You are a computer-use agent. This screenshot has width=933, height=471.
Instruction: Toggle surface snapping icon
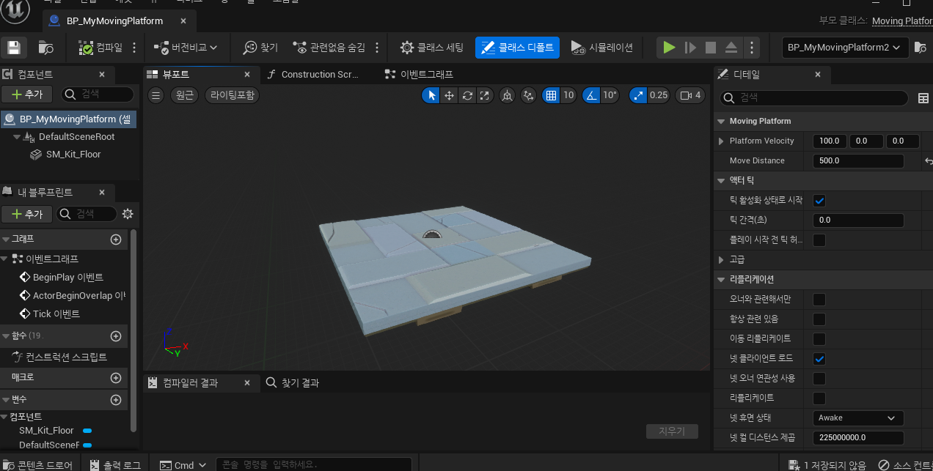[x=528, y=95]
